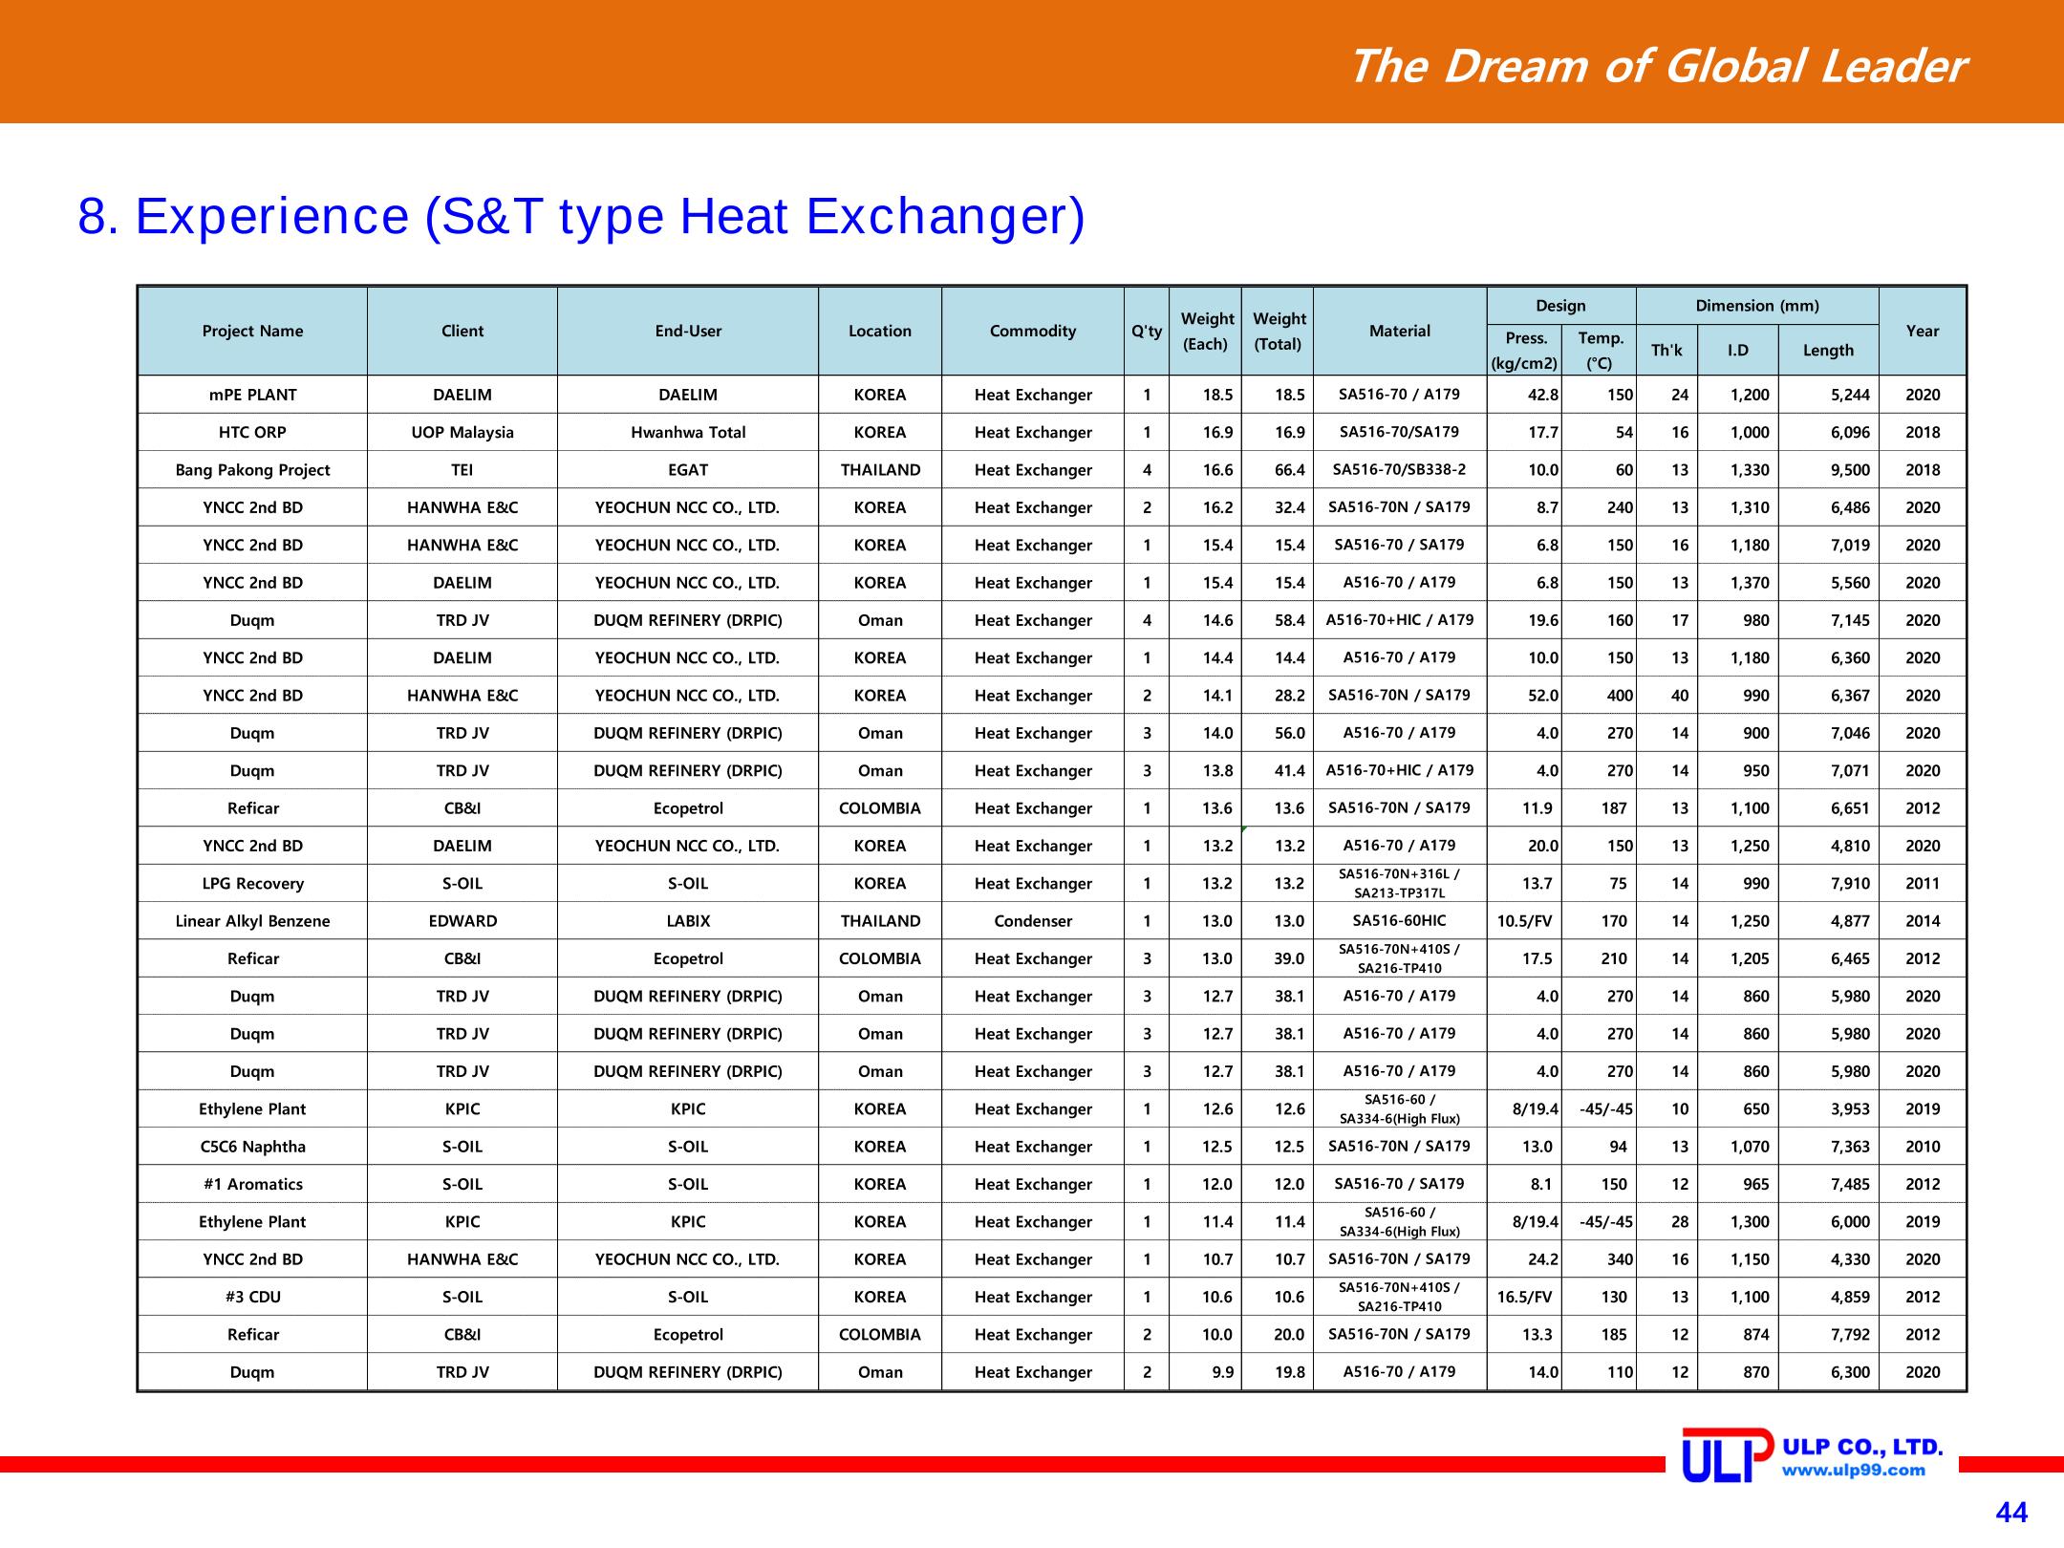Image resolution: width=2064 pixels, height=1548 pixels.
Task: Select the #1 Aromatics project cell
Action: pyautogui.click(x=253, y=1184)
